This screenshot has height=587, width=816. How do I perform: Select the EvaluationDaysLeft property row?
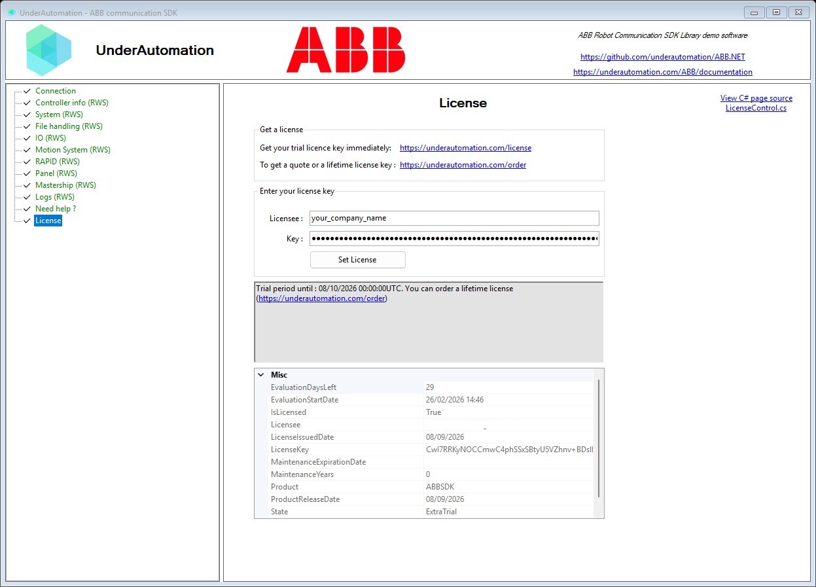click(425, 387)
